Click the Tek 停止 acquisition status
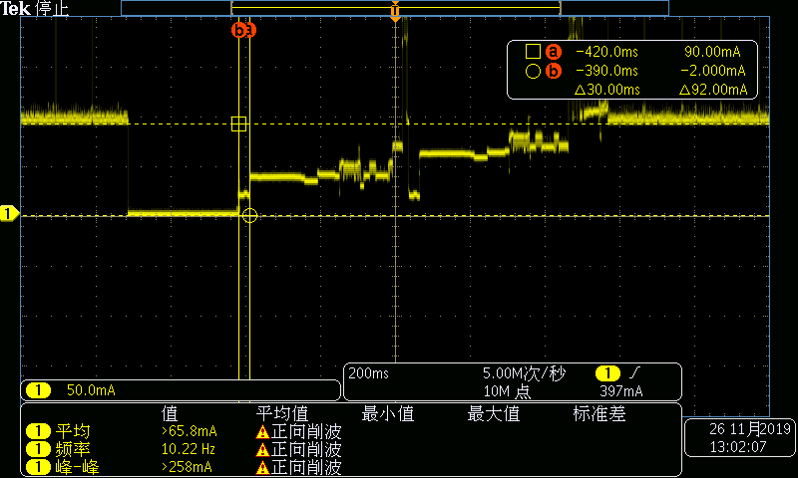Image resolution: width=798 pixels, height=478 pixels. click(x=35, y=8)
